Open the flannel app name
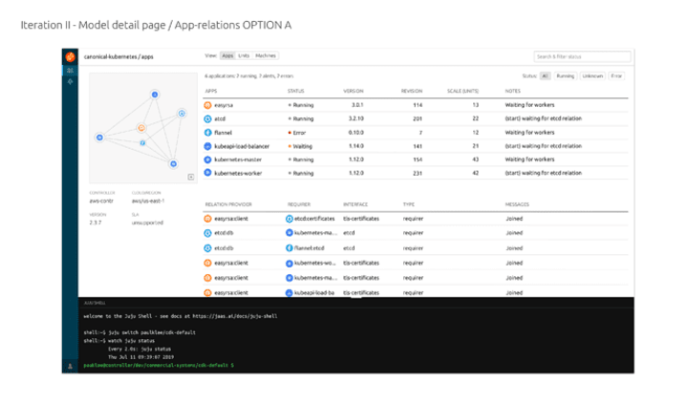The height and width of the screenshot is (404, 688). [x=223, y=133]
